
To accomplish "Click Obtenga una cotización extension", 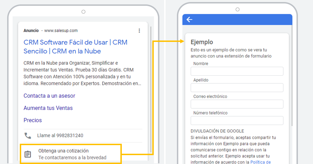I will 64,151.
